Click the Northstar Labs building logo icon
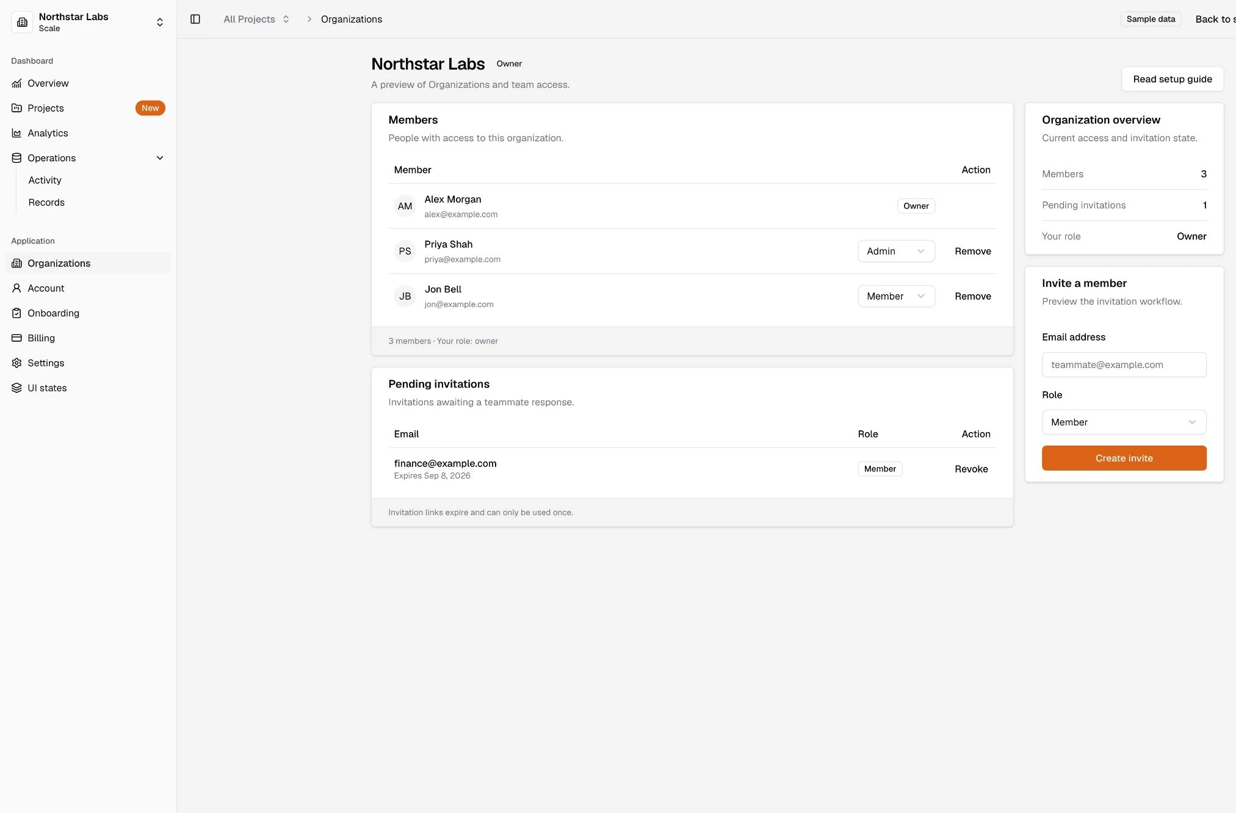Image resolution: width=1236 pixels, height=813 pixels. click(22, 22)
